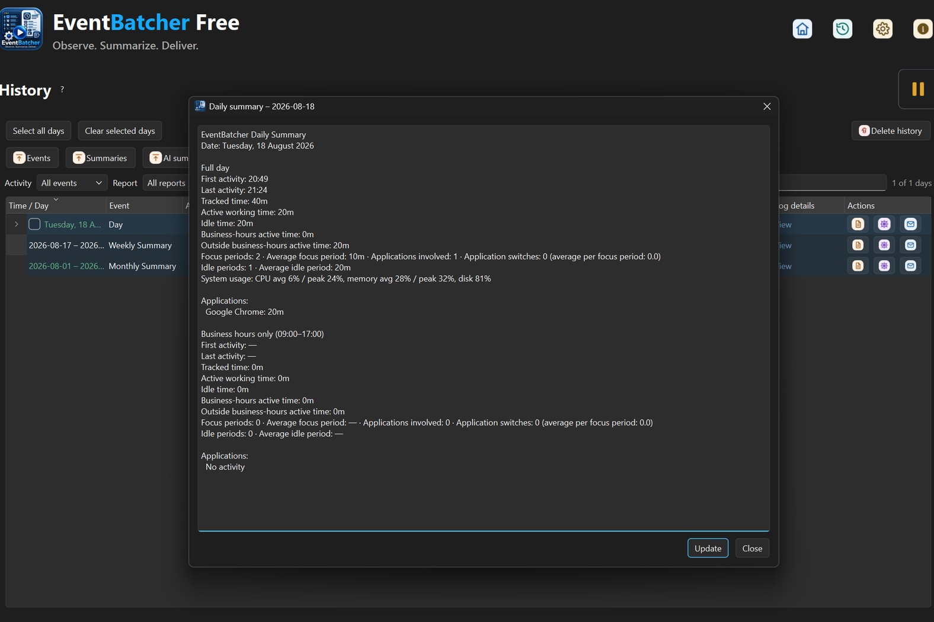Click purple AI action icon for Monthly Summary
This screenshot has width=934, height=622.
pyautogui.click(x=884, y=266)
